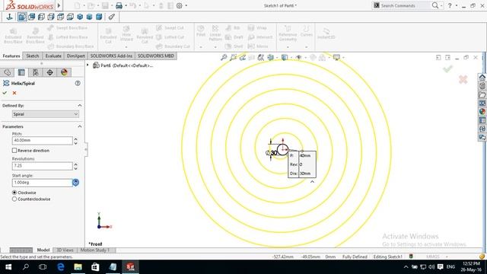The image size is (487, 274).
Task: Click the Print icon in the quick toolbar
Action: (119, 5)
